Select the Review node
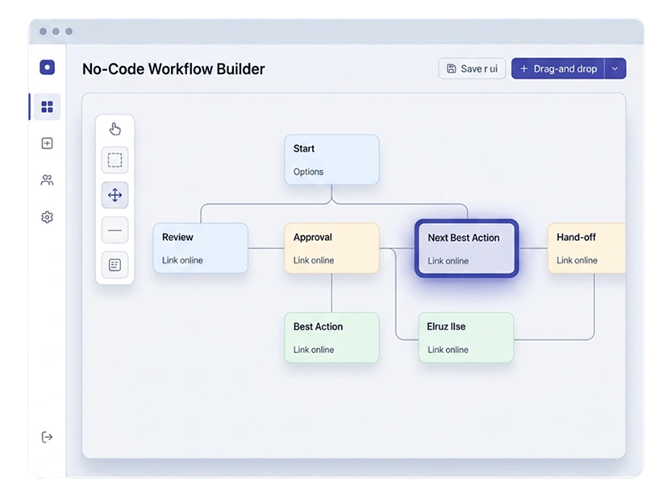Screen dimensions: 663x498 [200, 248]
